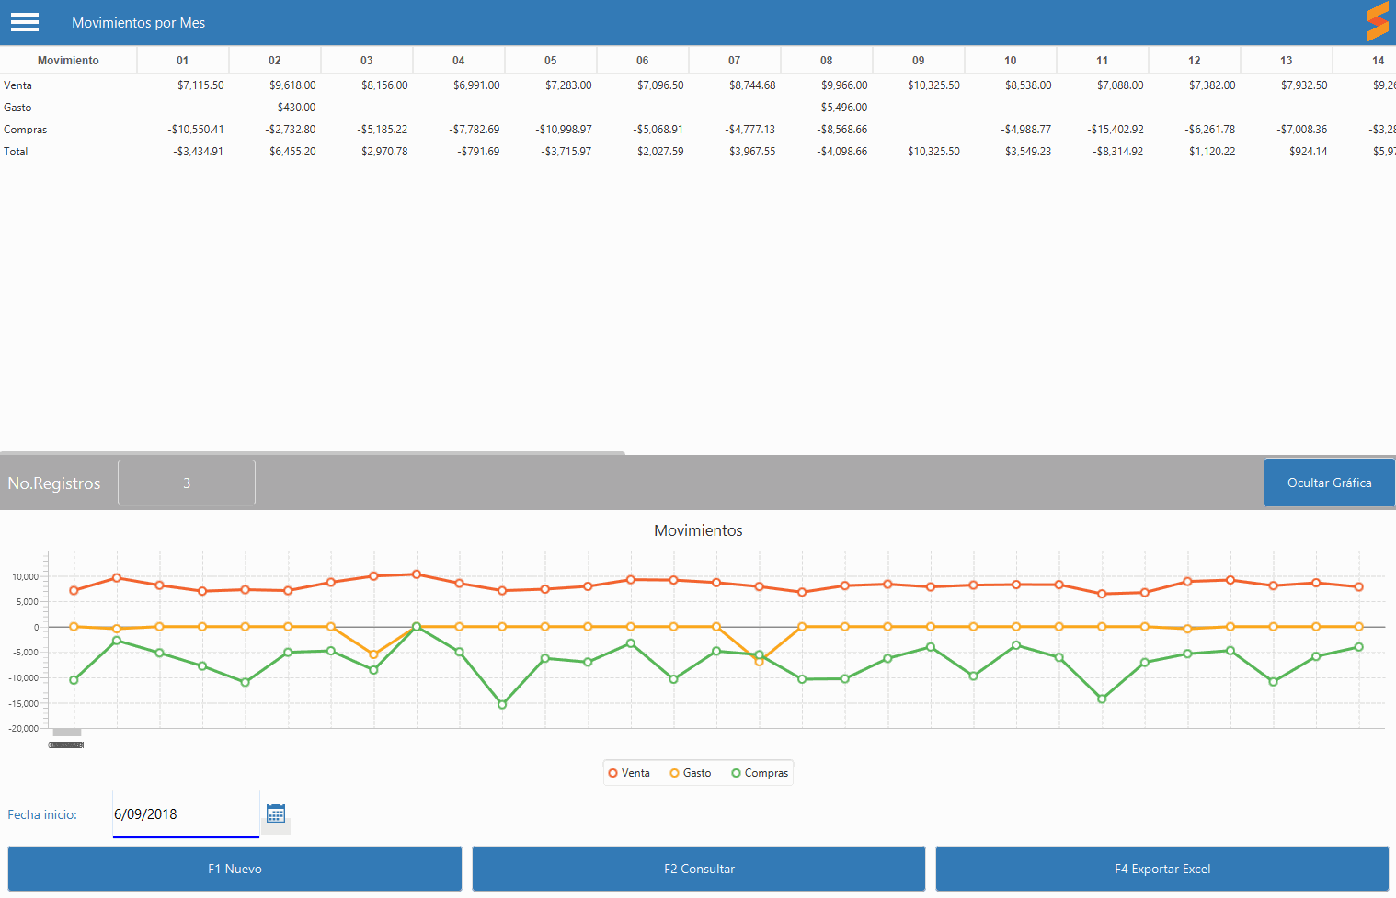1396x898 pixels.
Task: Toggle Venta series in chart legend
Action: [x=629, y=773]
